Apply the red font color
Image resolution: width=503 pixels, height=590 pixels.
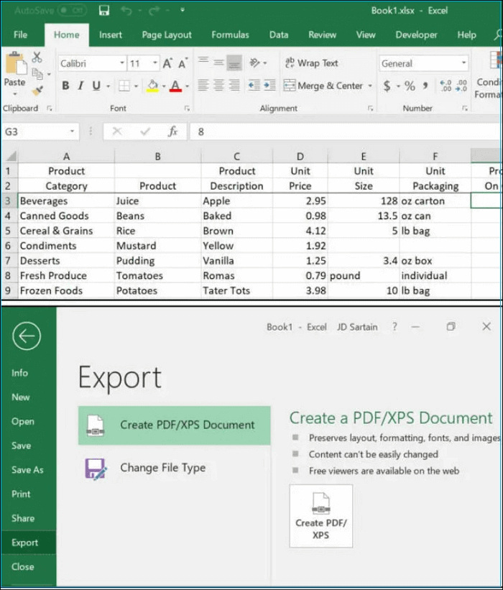(176, 86)
